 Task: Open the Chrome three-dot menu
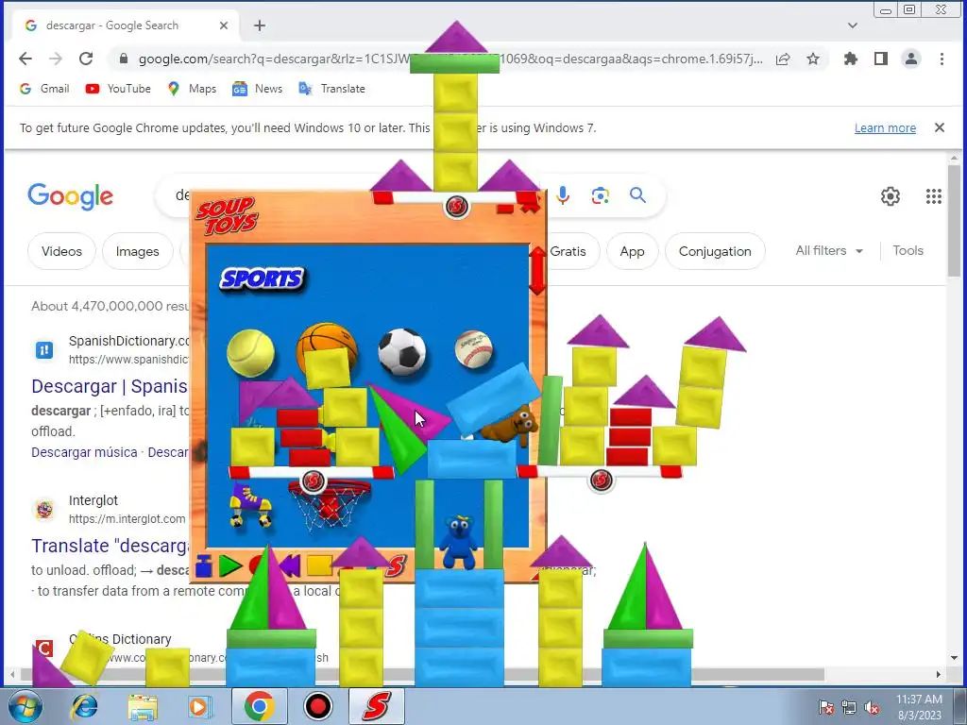click(x=942, y=59)
